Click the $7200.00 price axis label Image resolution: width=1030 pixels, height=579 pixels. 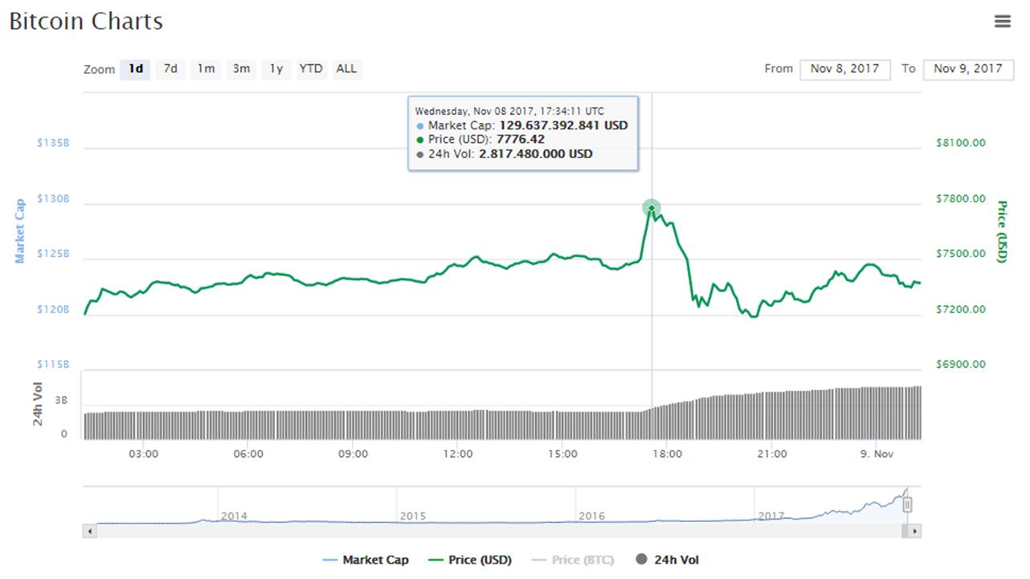pos(961,309)
